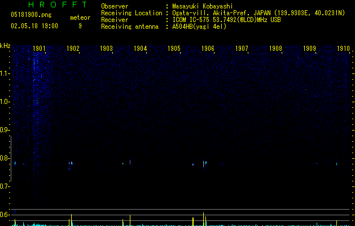Screen dimensions: 355x226
Task: Click the 1909 time marker
Action: [309, 49]
